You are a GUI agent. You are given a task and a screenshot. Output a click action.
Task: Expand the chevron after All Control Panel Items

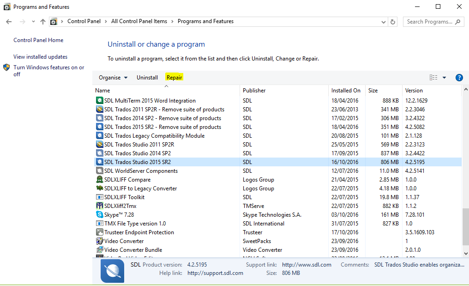tap(172, 22)
